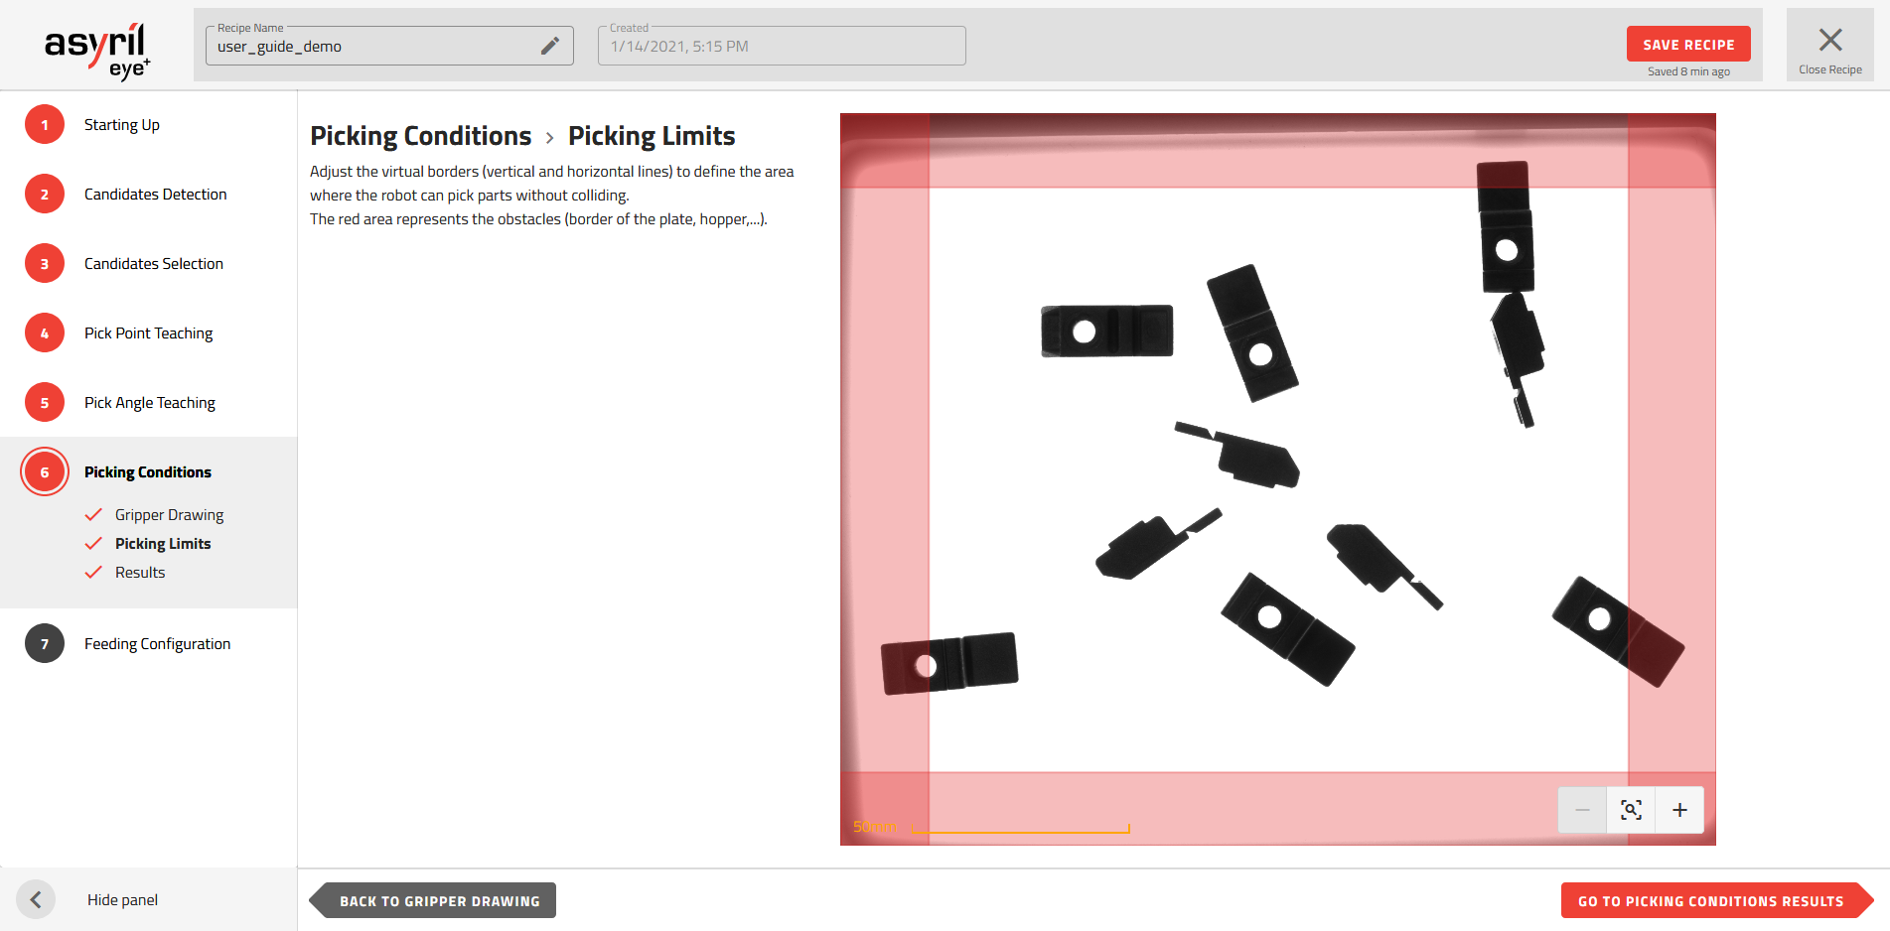
Task: Open the Gripper Drawing sub-step
Action: point(169,515)
